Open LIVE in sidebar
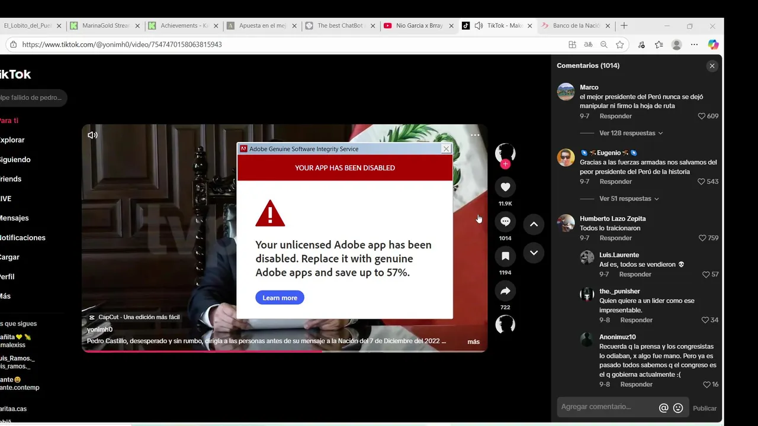This screenshot has width=758, height=426. pos(6,199)
